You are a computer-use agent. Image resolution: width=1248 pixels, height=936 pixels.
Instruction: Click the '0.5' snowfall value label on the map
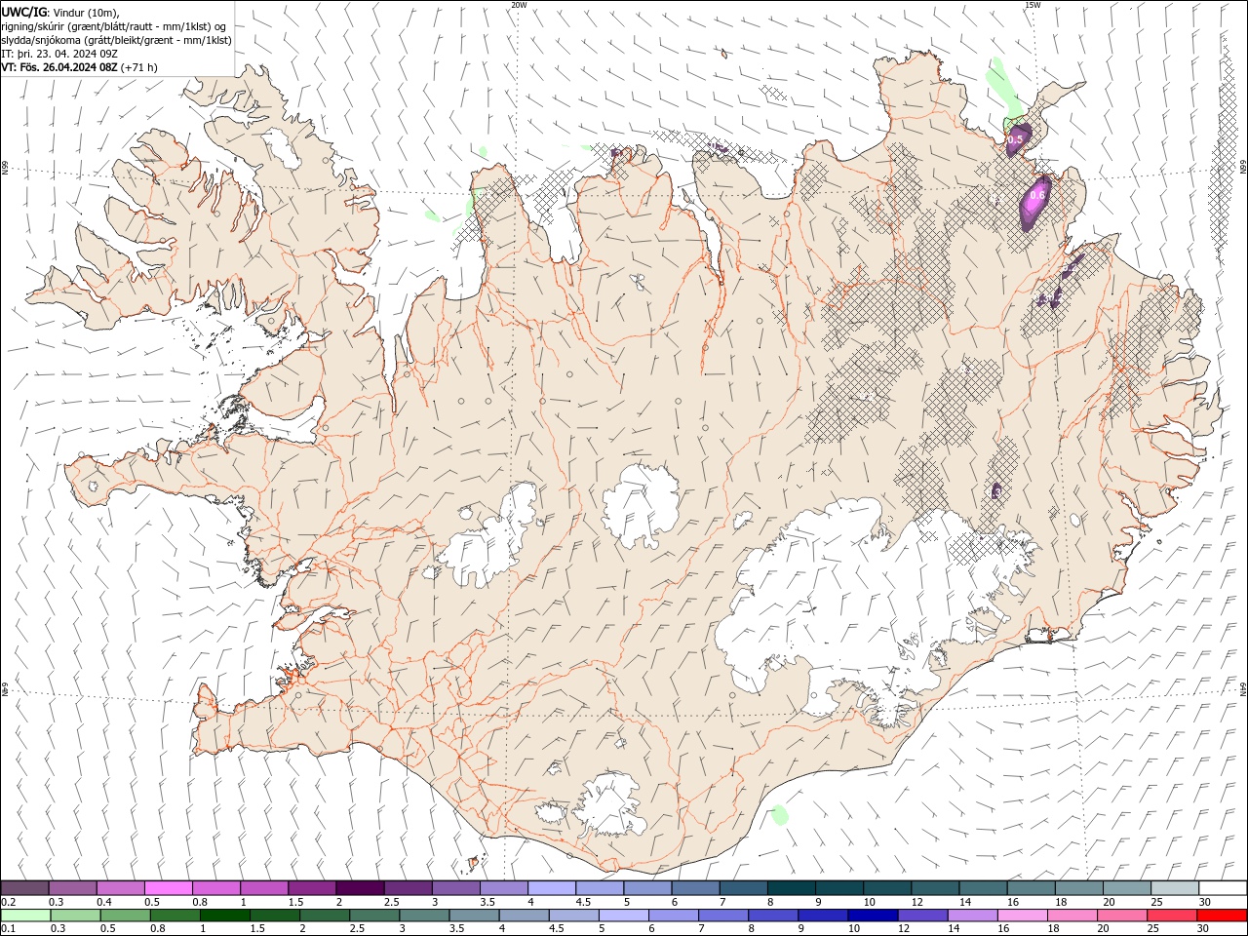tap(1015, 140)
